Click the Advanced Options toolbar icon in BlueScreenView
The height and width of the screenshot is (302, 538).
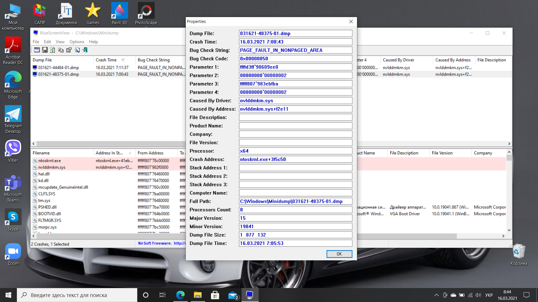(x=37, y=50)
